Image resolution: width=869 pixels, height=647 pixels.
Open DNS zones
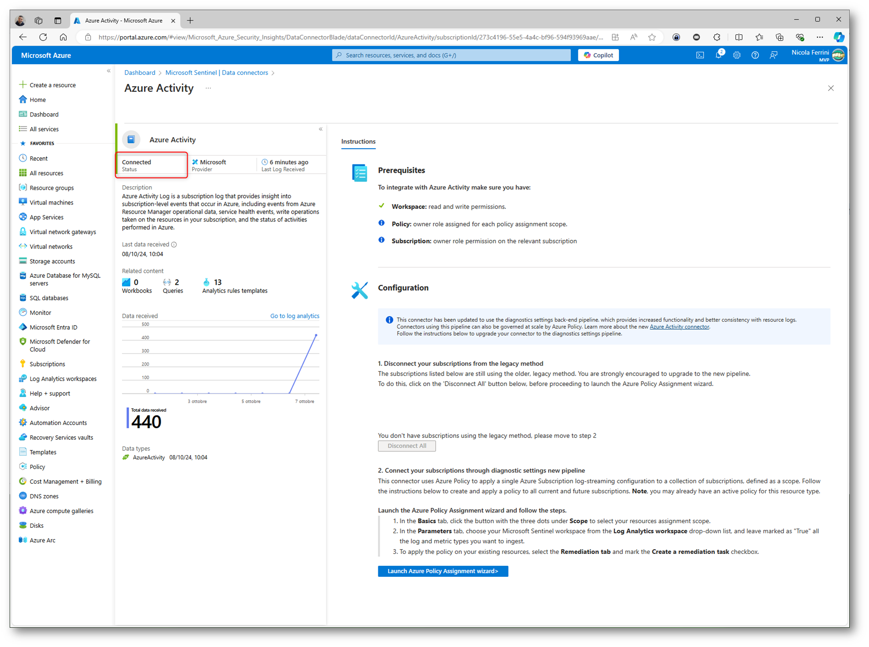coord(39,496)
